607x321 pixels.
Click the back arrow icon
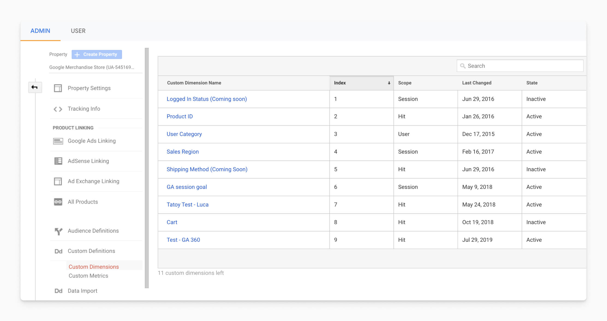[35, 87]
